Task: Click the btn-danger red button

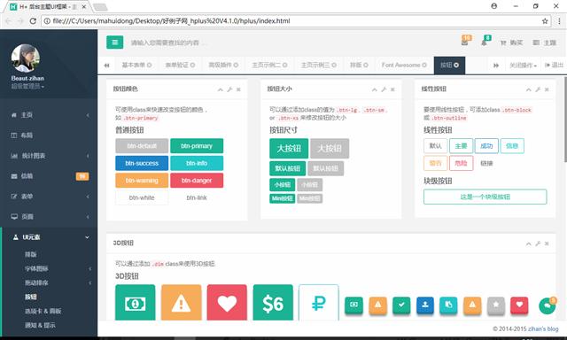Action: [197, 181]
